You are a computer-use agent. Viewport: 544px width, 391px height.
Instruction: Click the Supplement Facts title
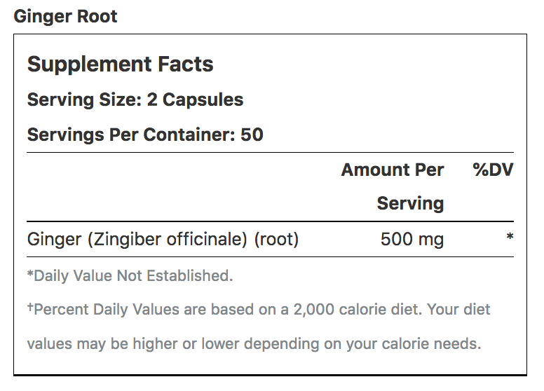pyautogui.click(x=120, y=64)
